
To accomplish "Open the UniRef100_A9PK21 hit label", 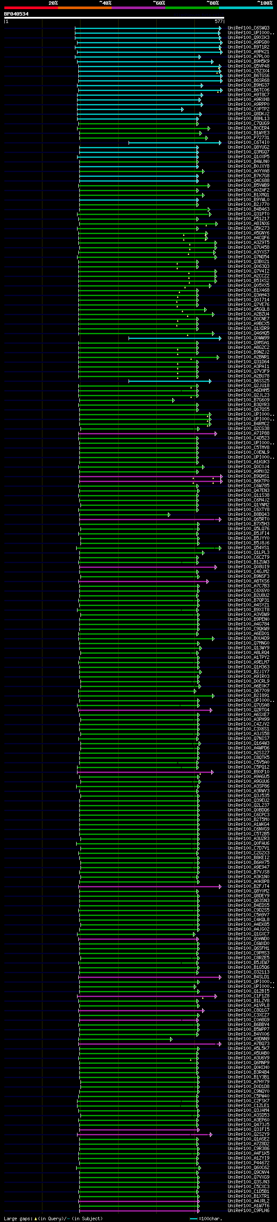I will [248, 52].
